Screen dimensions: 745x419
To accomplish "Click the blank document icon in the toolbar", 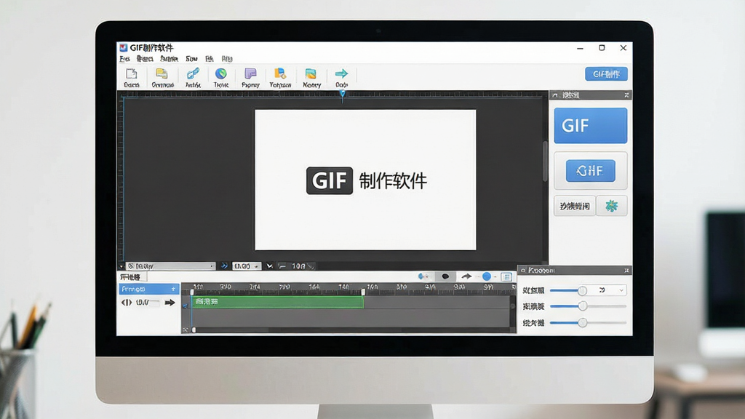I will [x=131, y=73].
